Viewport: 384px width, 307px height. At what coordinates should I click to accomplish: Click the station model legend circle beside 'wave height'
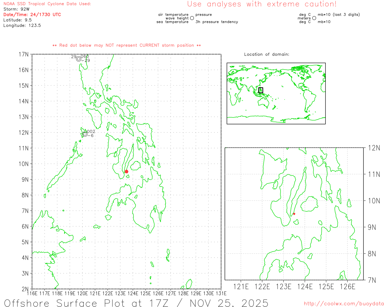coord(192,18)
